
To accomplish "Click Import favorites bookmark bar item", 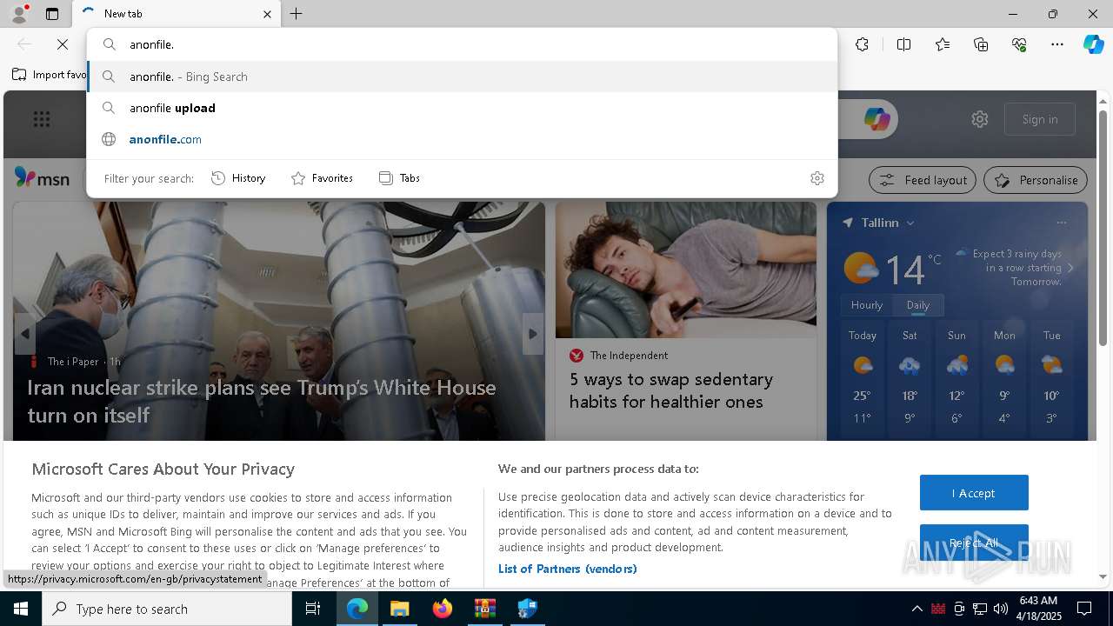I will pos(50,75).
